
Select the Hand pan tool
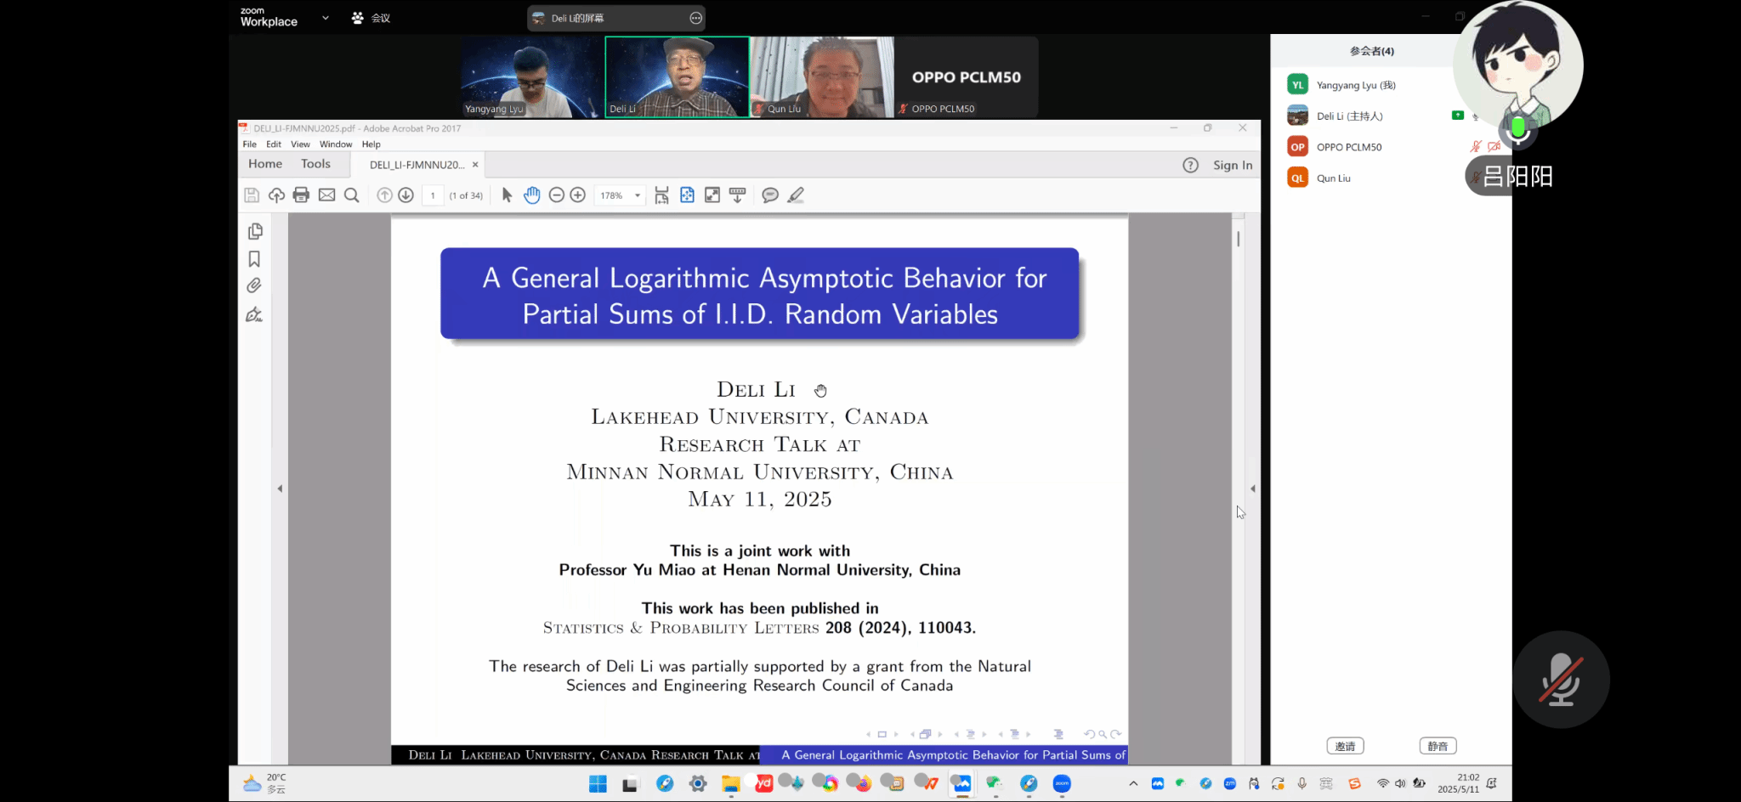tap(532, 195)
